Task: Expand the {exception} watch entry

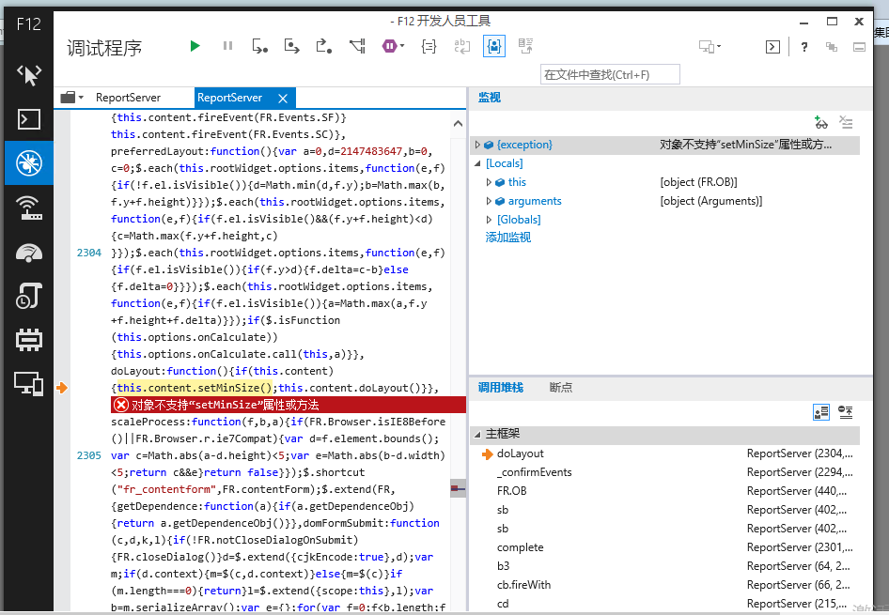Action: point(477,145)
